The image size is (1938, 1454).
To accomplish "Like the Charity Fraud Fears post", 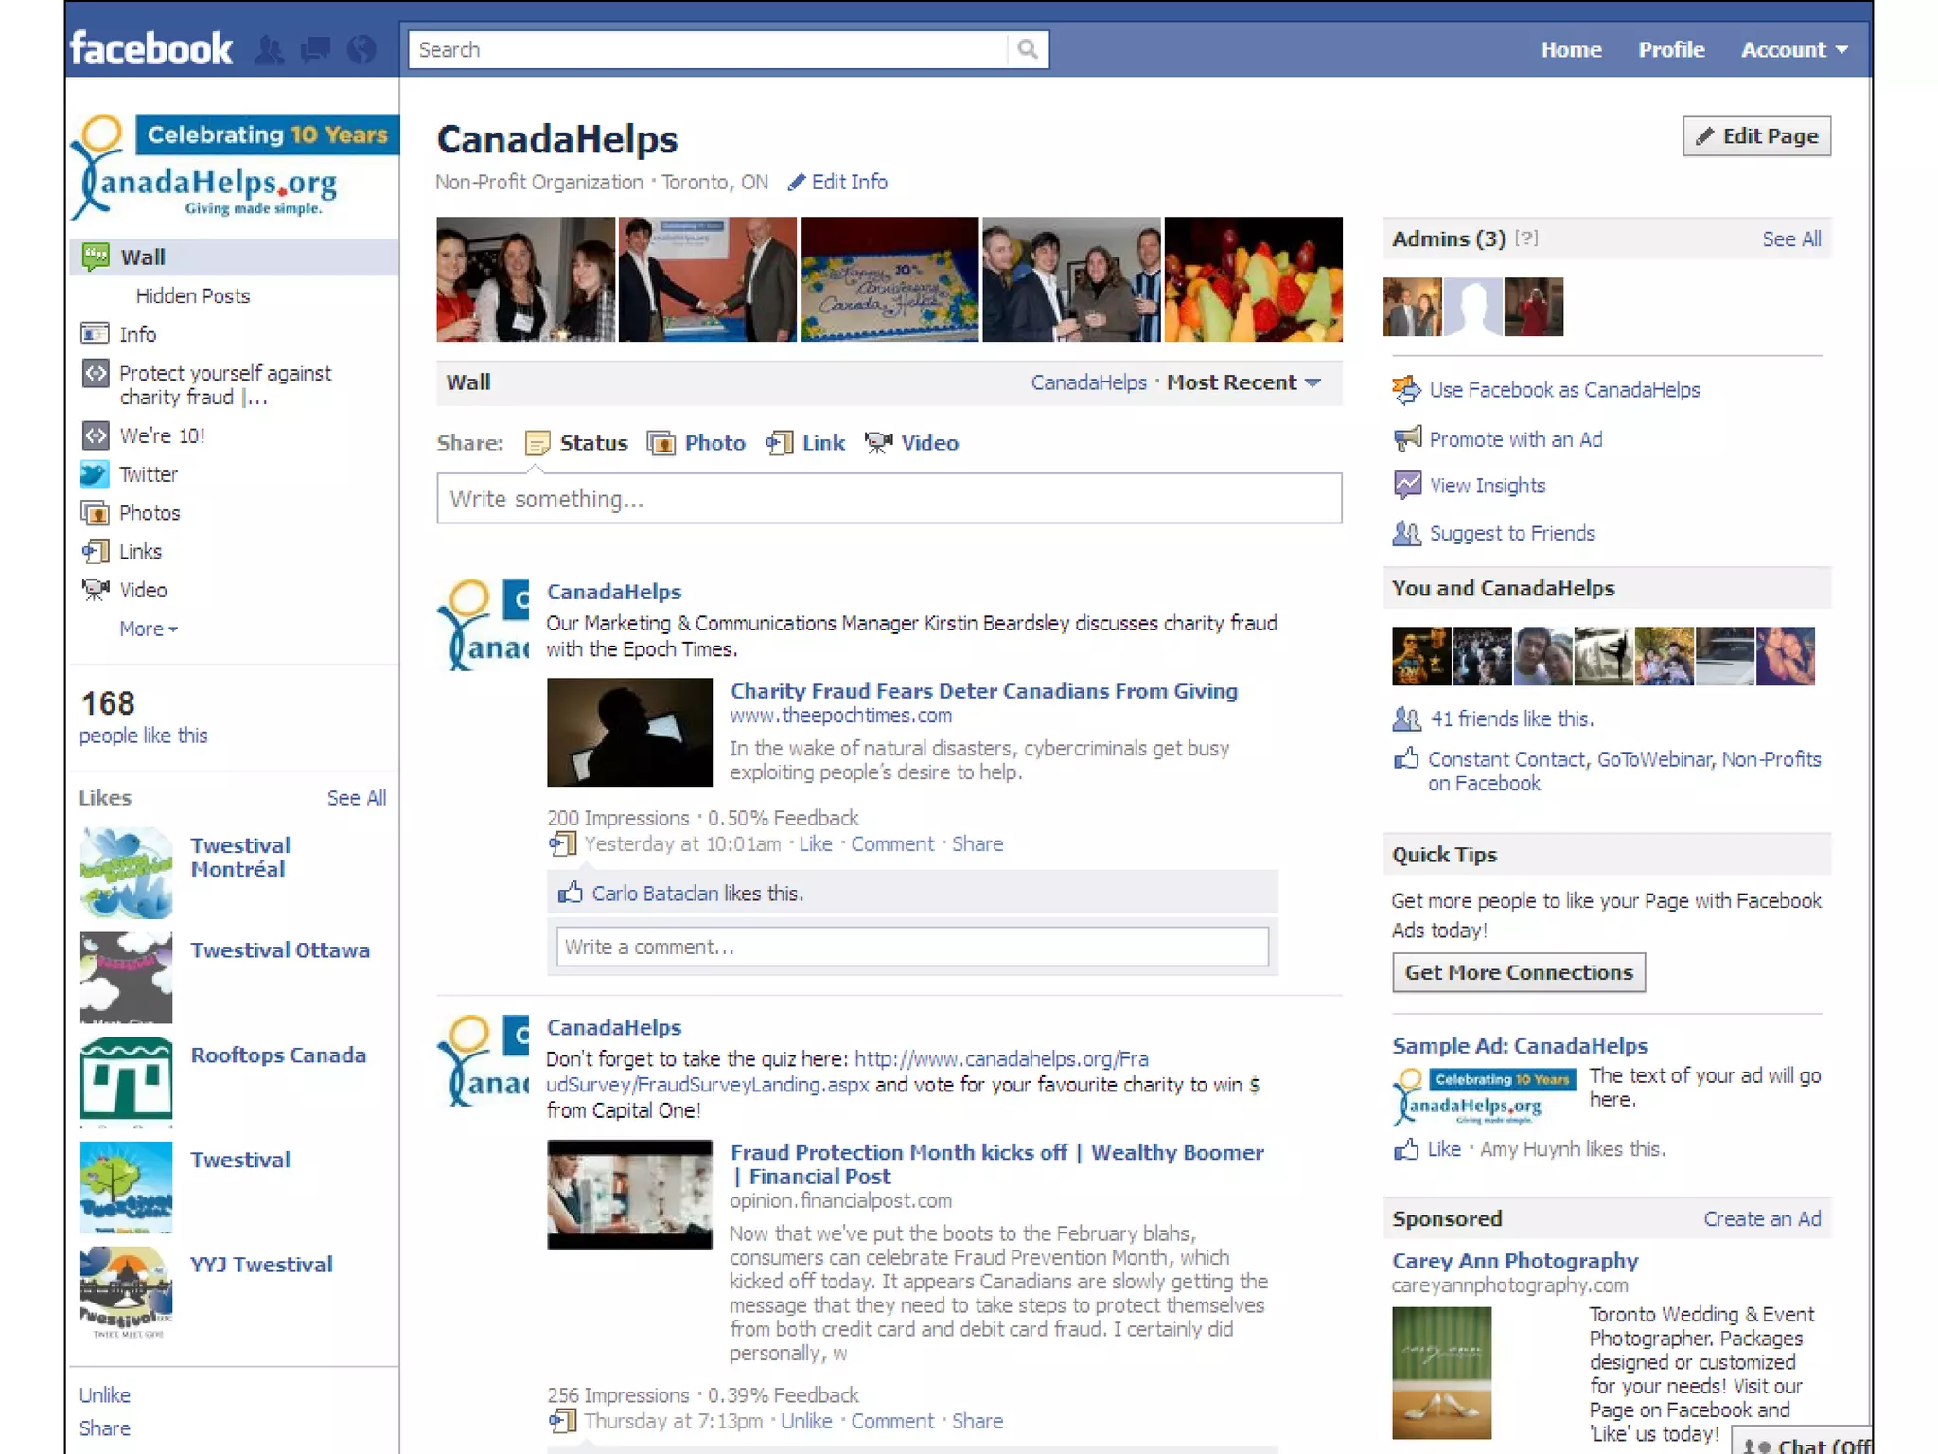I will [815, 844].
